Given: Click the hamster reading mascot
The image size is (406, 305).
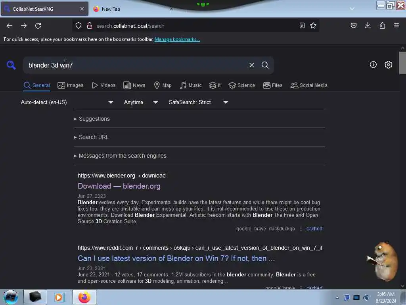Looking at the screenshot, I should click(x=383, y=261).
